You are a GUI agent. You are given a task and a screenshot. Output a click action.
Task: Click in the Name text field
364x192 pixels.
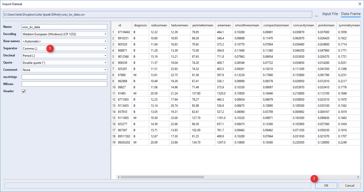pyautogui.click(x=64, y=27)
